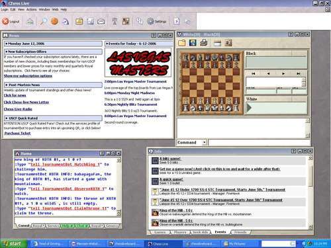Step forward one move in board window
Viewport: 331px width, 248px height.
pos(283,73)
